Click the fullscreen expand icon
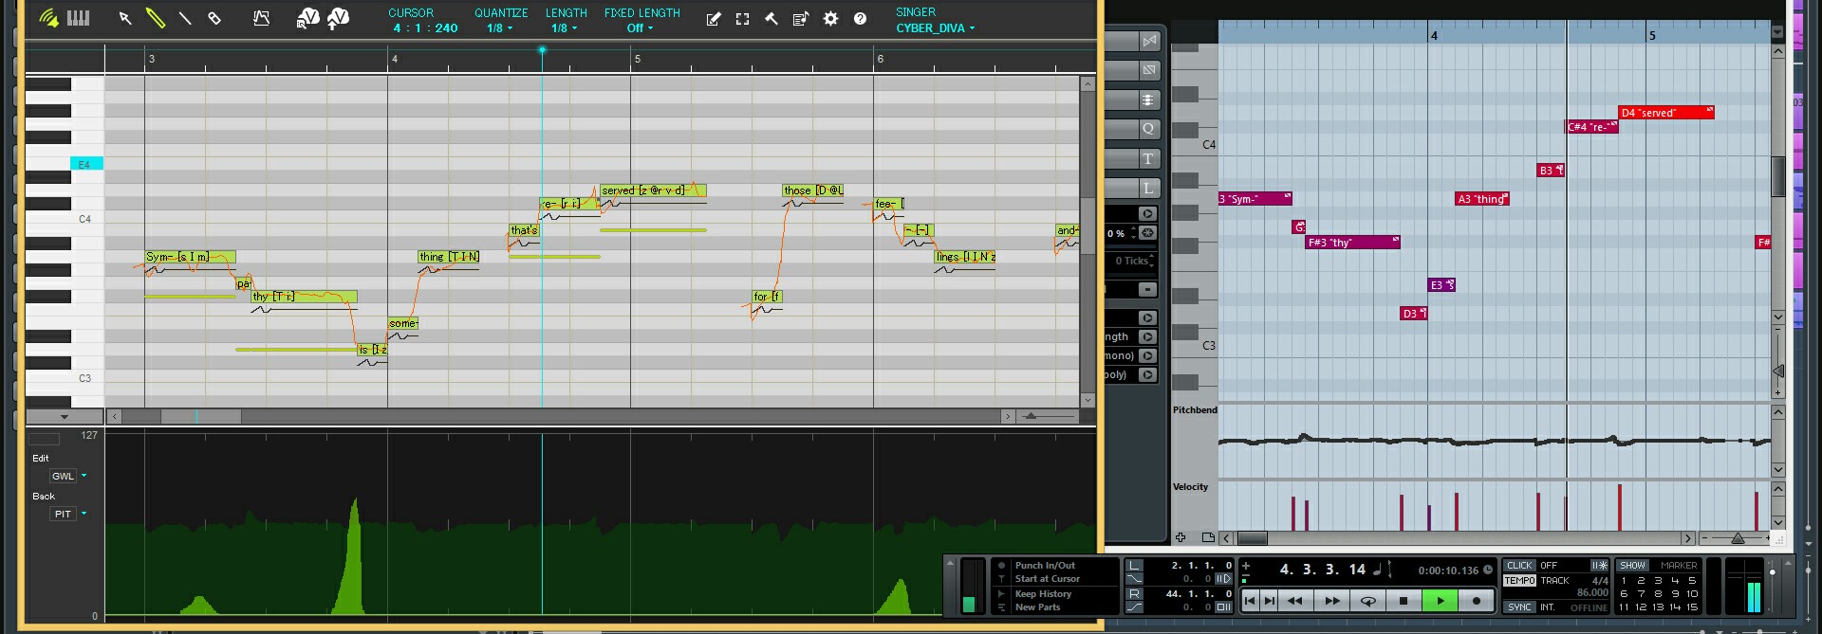1822x634 pixels. [742, 19]
